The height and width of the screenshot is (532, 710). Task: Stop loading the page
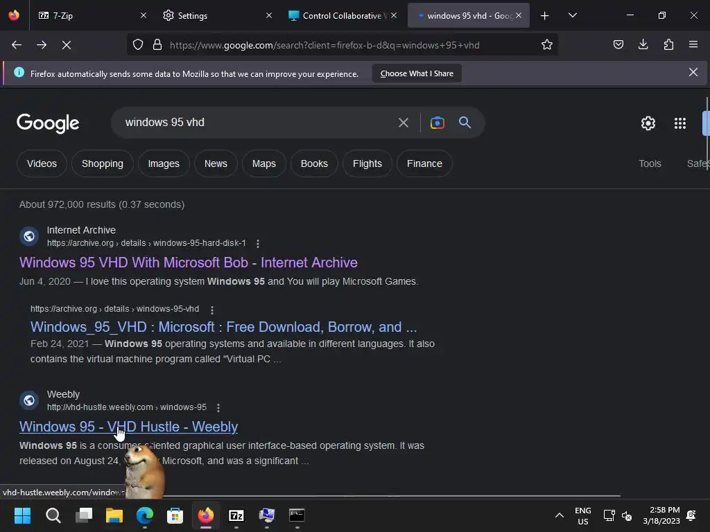(67, 45)
